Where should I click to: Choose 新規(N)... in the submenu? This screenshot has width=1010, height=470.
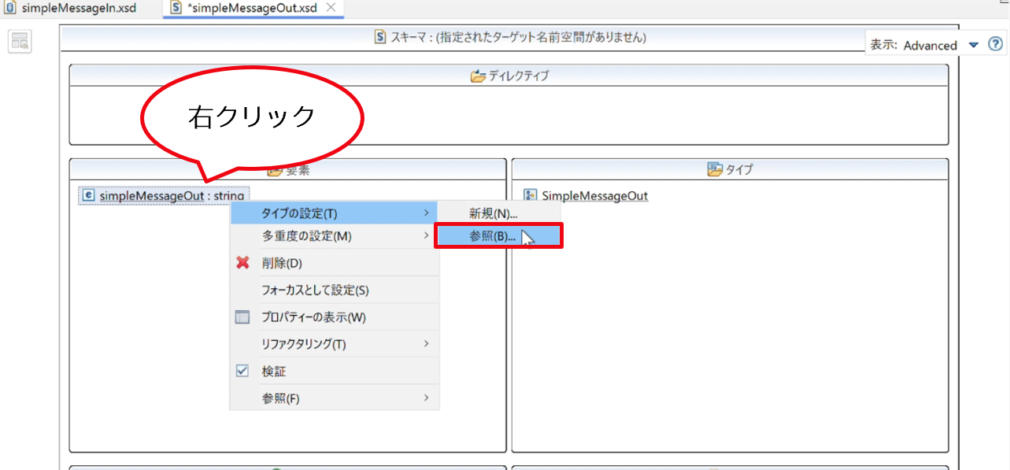pos(498,213)
